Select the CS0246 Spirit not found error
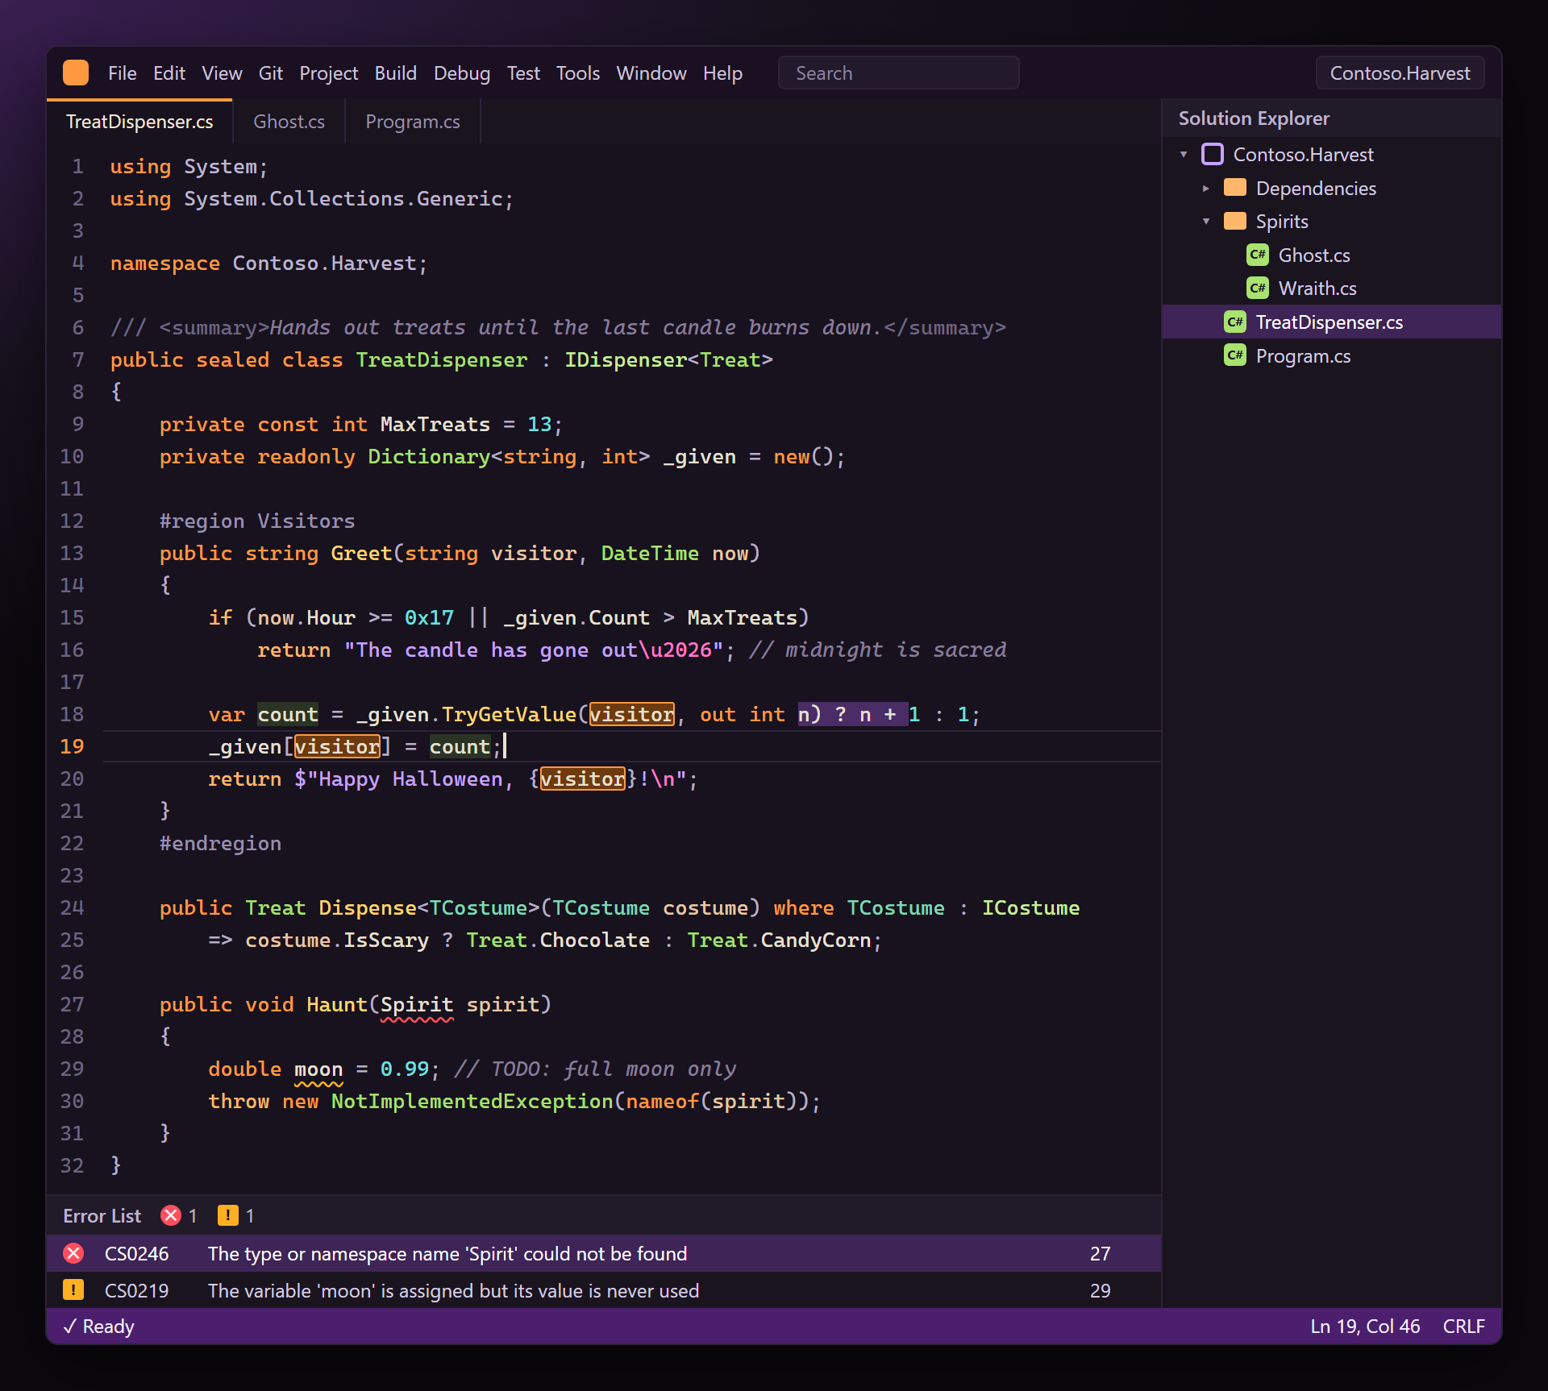This screenshot has height=1391, width=1548. click(604, 1253)
